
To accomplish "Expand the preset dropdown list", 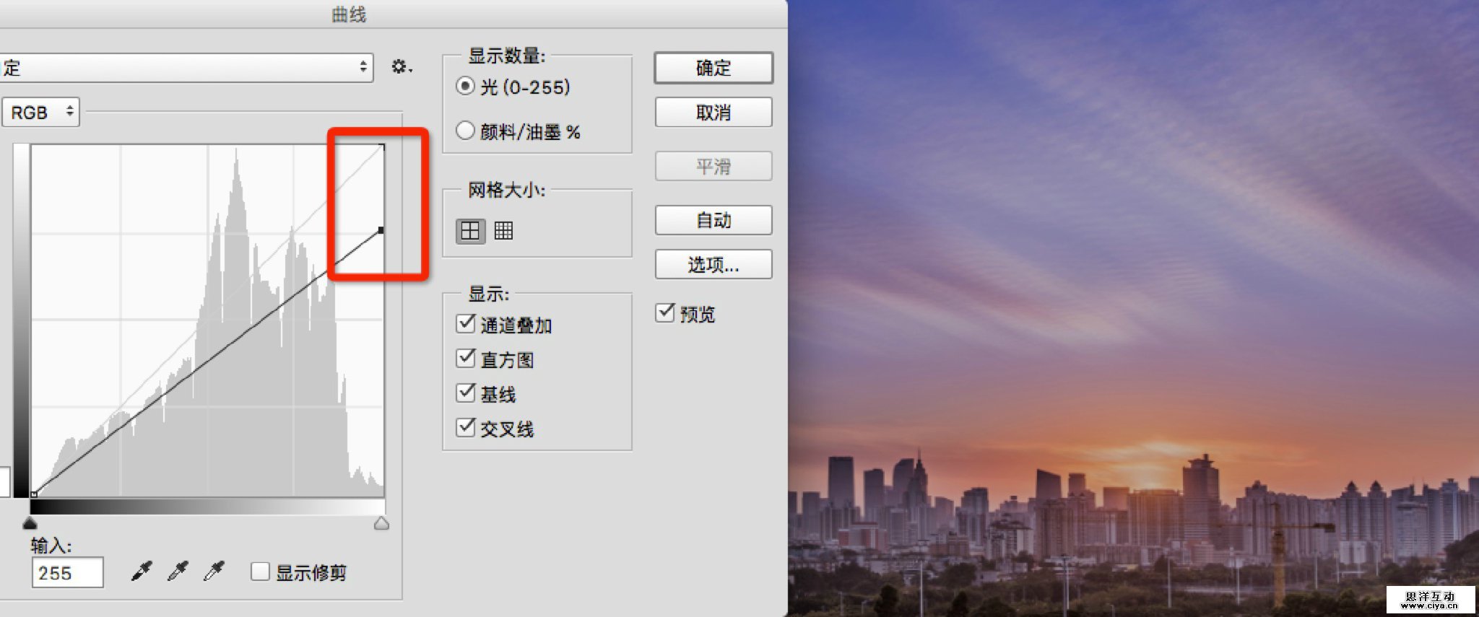I will (186, 68).
